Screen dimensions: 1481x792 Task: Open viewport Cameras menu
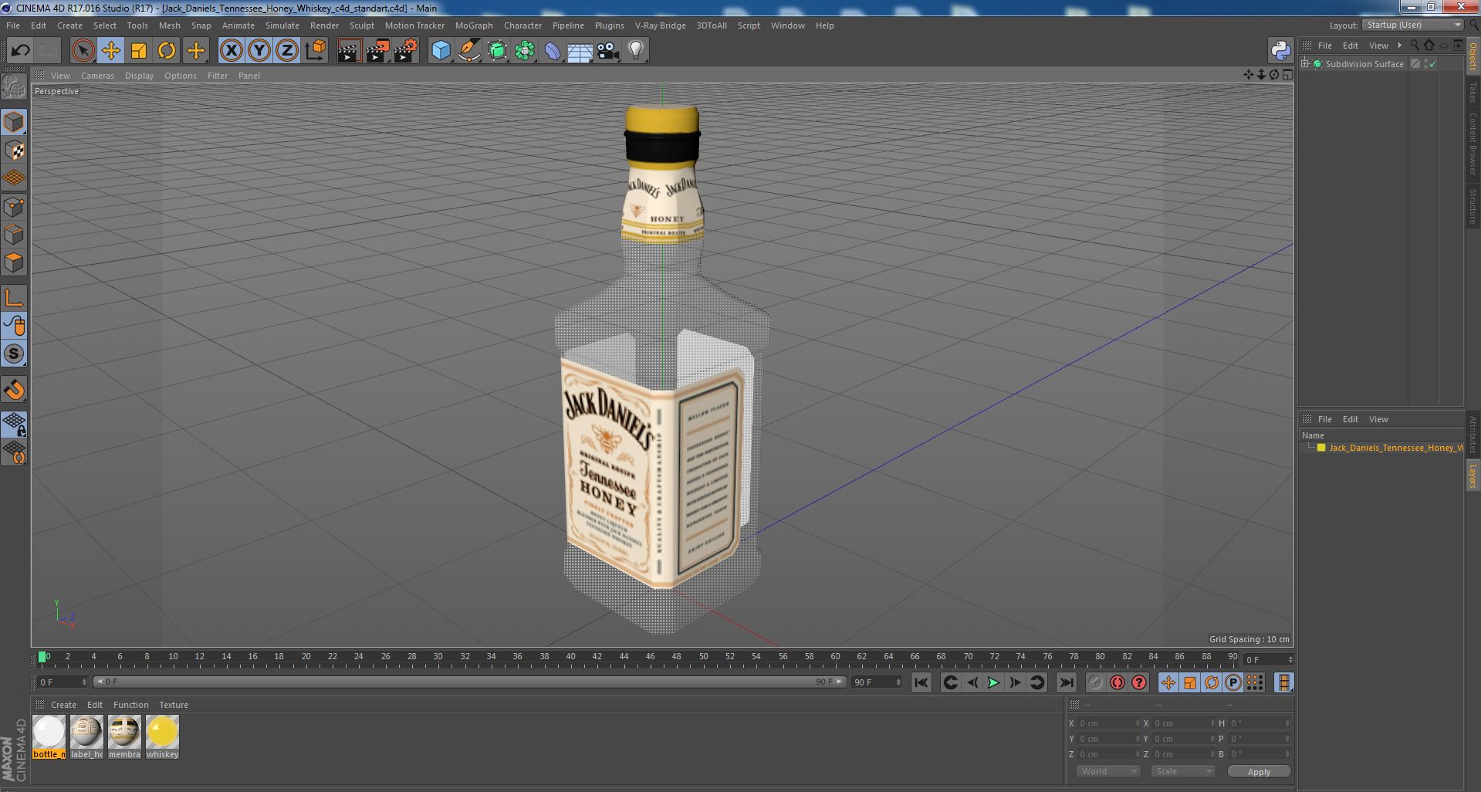pos(97,76)
